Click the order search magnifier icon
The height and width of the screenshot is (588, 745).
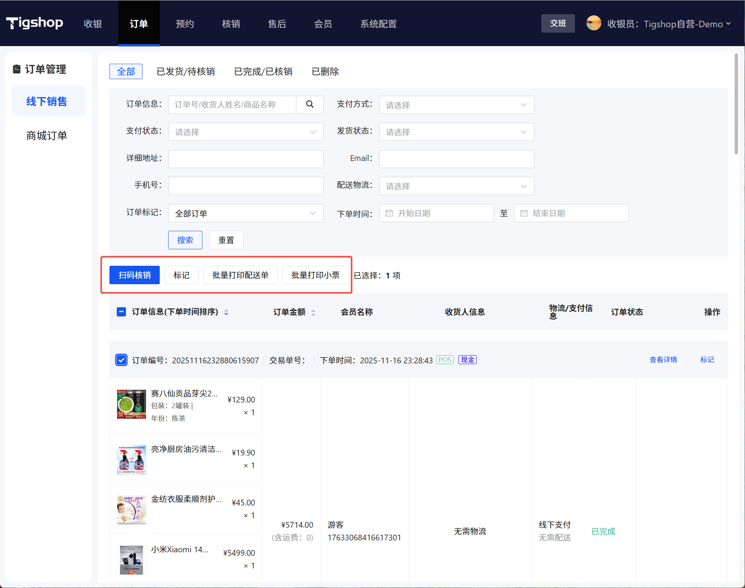pyautogui.click(x=310, y=104)
